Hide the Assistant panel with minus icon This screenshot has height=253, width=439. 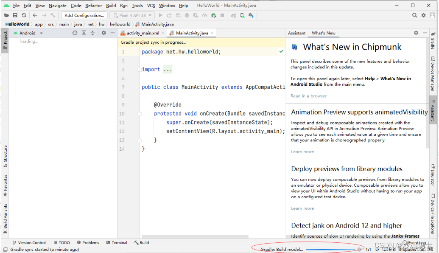click(x=425, y=33)
